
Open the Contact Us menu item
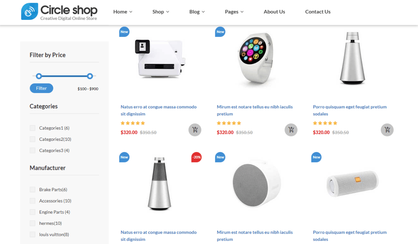click(x=318, y=12)
